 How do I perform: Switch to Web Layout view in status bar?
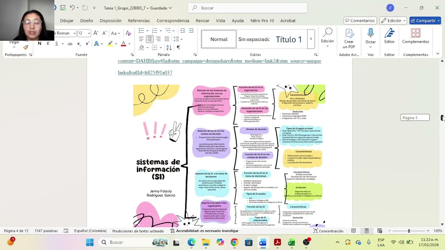(380, 231)
